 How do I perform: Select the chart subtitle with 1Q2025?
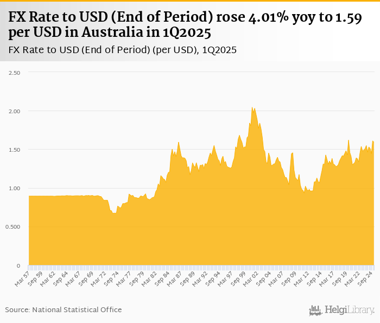click(x=123, y=50)
